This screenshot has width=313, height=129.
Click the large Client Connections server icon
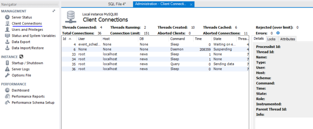pos(71,17)
